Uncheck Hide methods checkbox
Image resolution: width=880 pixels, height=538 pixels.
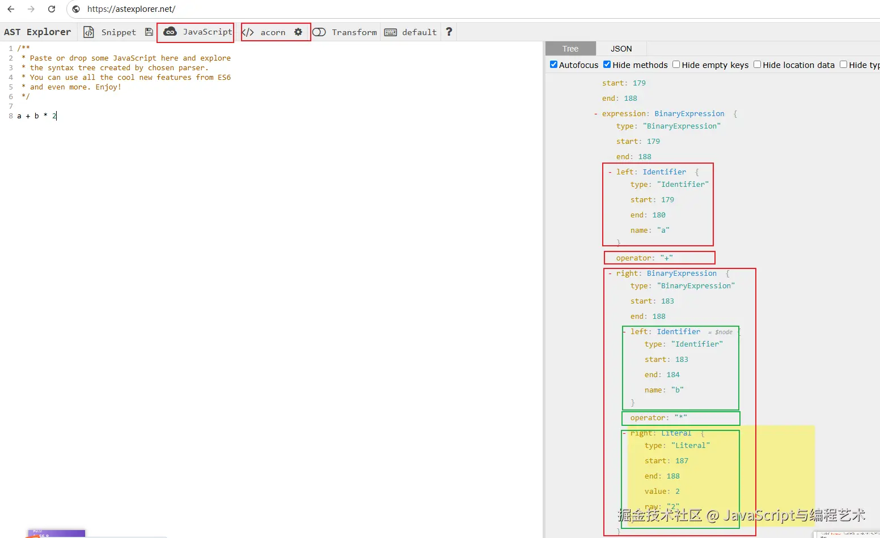[607, 65]
